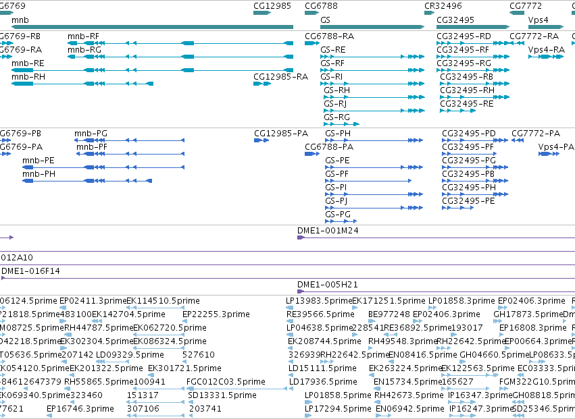This screenshot has width=575, height=419.
Task: Select EST SD13331.5prime
Action: [x=190, y=402]
